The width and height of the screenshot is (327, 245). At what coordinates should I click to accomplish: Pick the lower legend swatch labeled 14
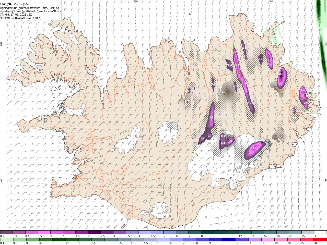255,239
